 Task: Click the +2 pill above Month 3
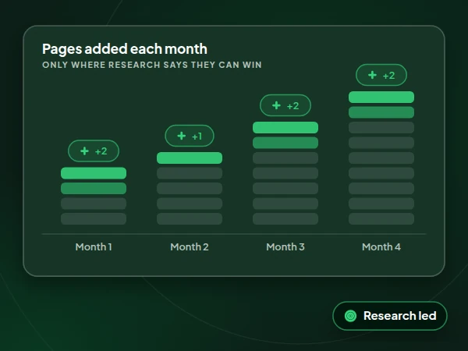[x=285, y=105]
